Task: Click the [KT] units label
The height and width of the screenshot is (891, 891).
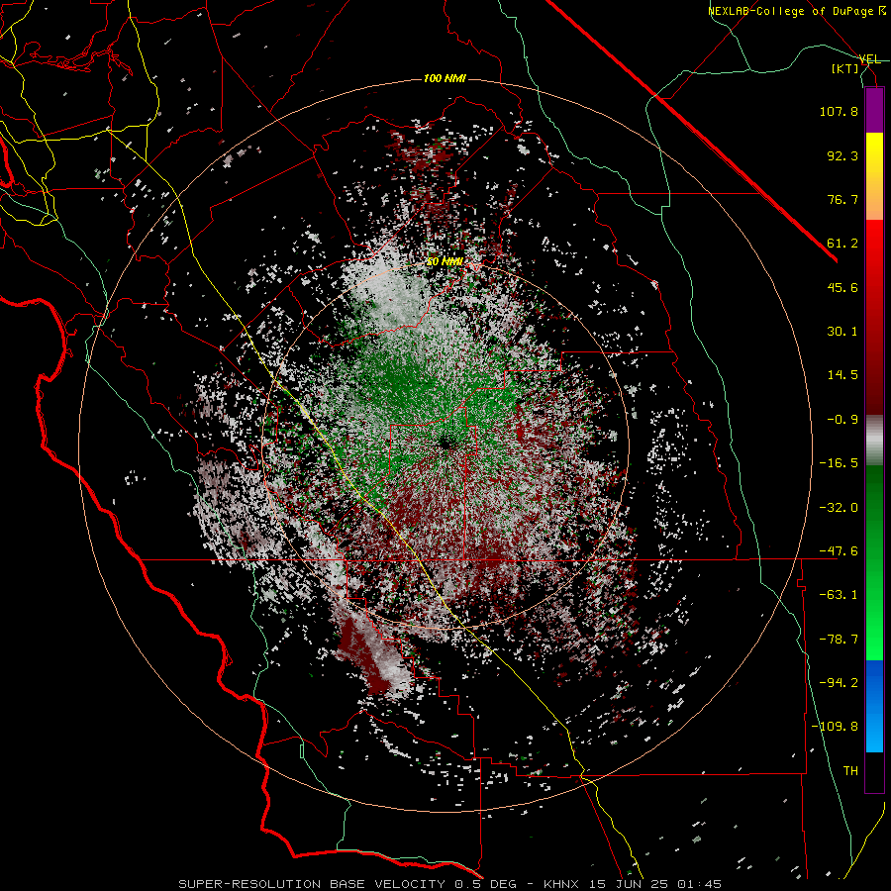Action: tap(845, 68)
